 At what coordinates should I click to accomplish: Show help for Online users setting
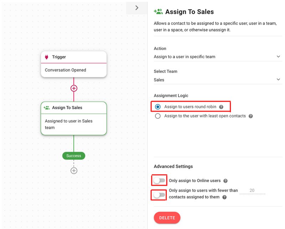click(226, 181)
